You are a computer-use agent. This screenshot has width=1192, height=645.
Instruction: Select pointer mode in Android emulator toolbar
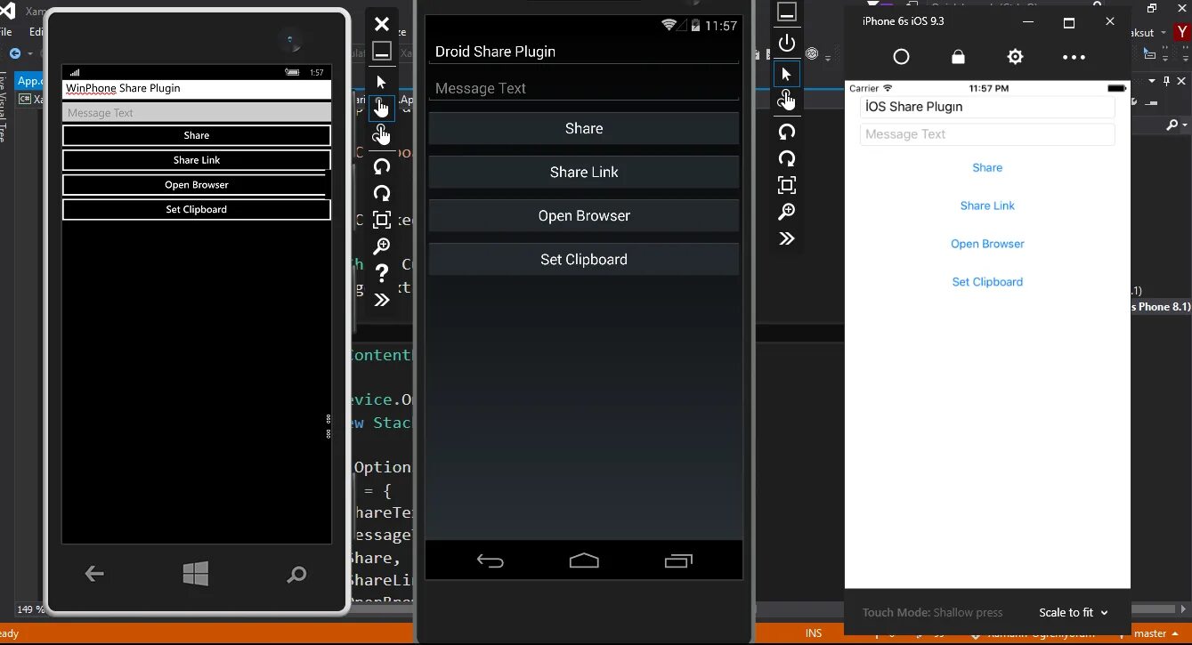coord(786,74)
